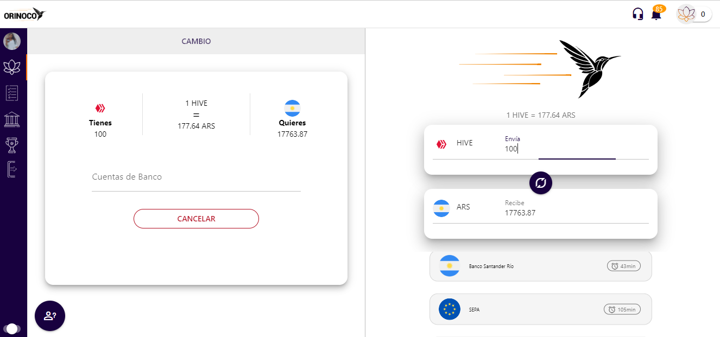
Task: Open support via the headset icon
Action: 638,14
